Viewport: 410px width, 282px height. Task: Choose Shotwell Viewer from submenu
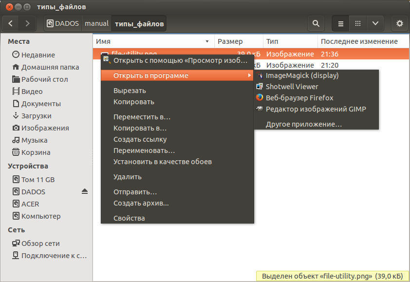[292, 87]
